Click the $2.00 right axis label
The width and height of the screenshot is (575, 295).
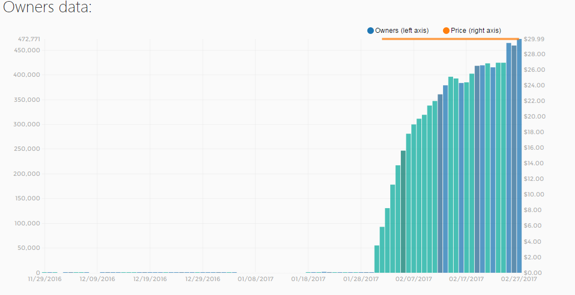coord(533,258)
